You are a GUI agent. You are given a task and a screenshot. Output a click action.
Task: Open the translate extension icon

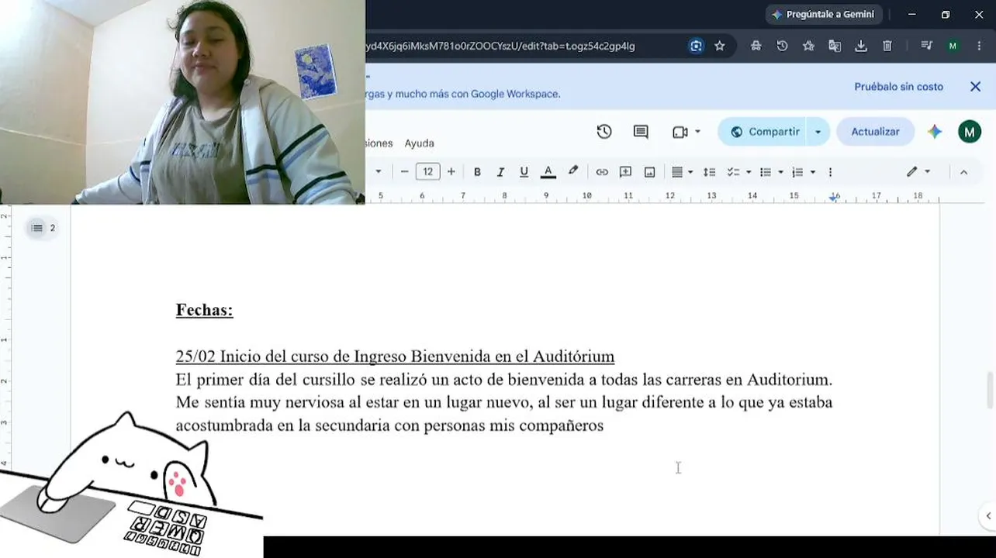[x=835, y=46]
